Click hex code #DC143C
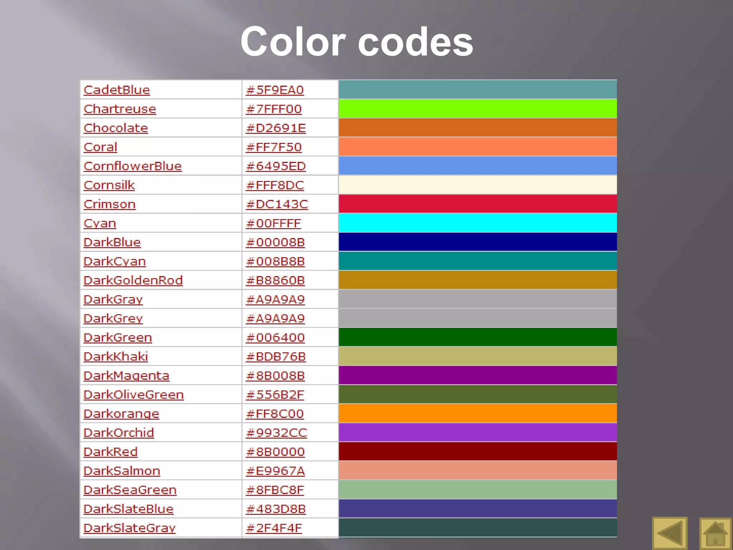Viewport: 733px width, 550px height. pyautogui.click(x=277, y=204)
